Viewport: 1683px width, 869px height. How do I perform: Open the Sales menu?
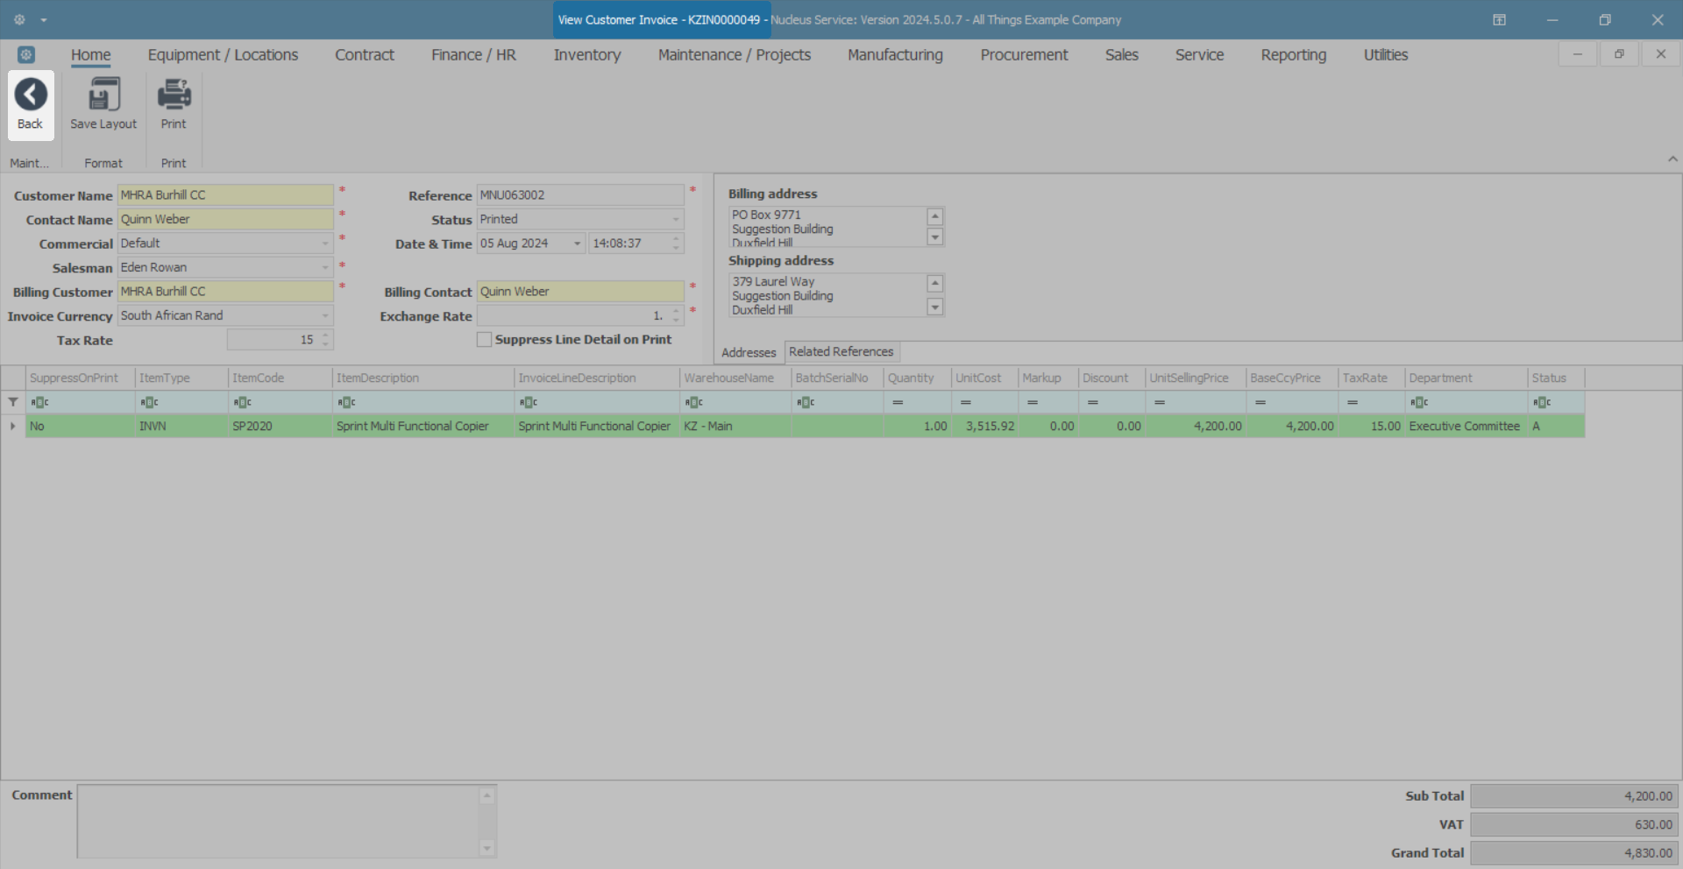coord(1122,55)
